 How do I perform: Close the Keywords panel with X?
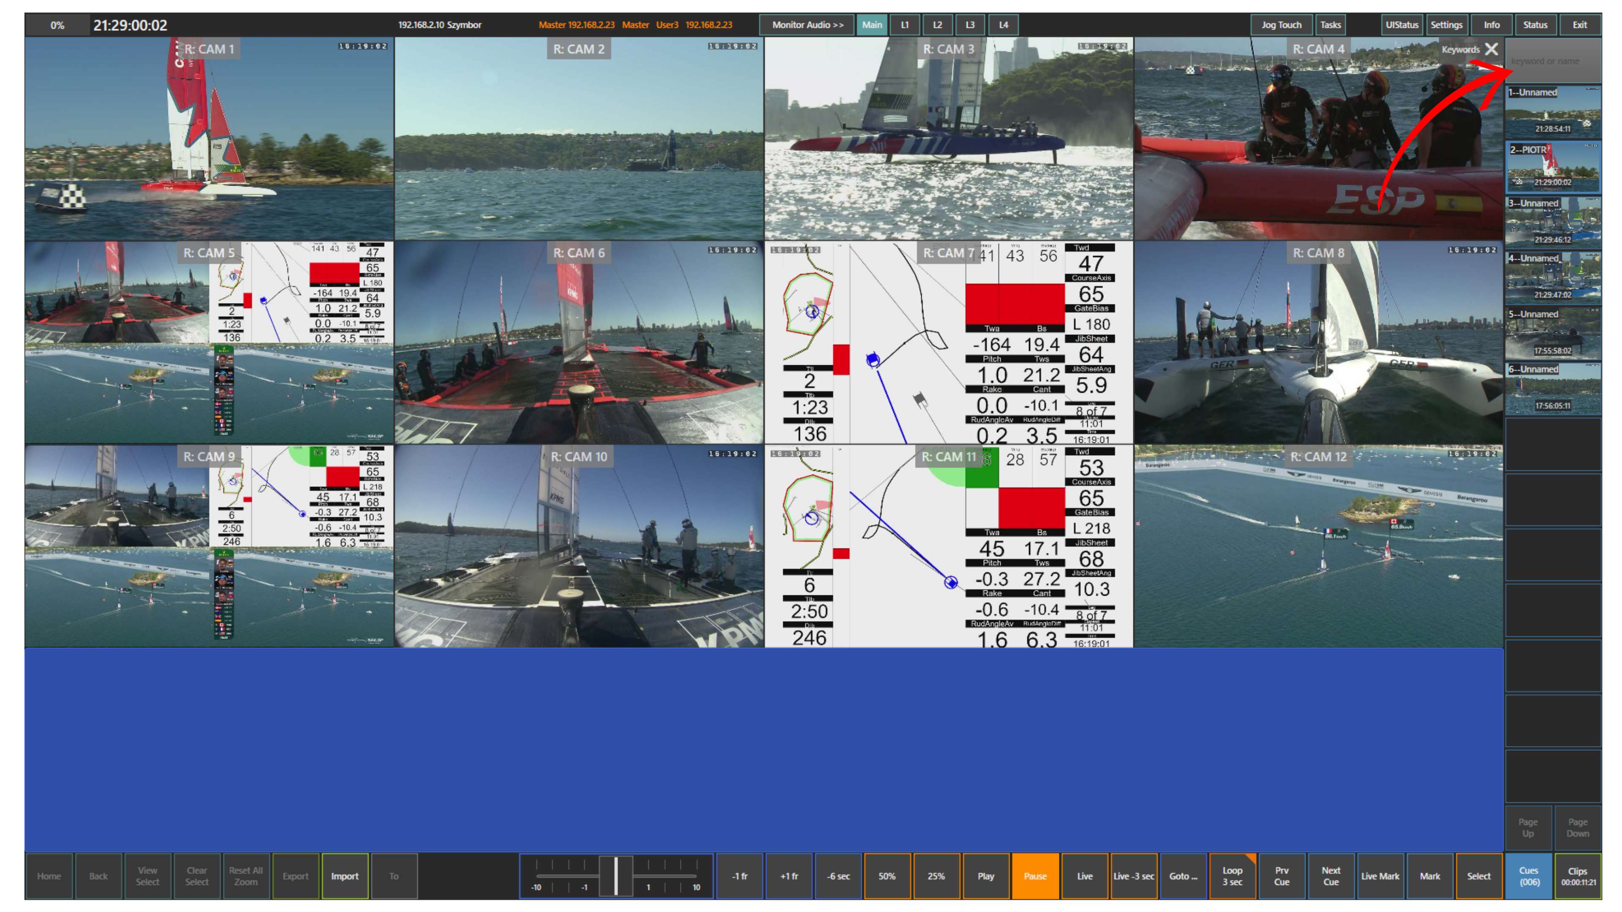(x=1491, y=49)
